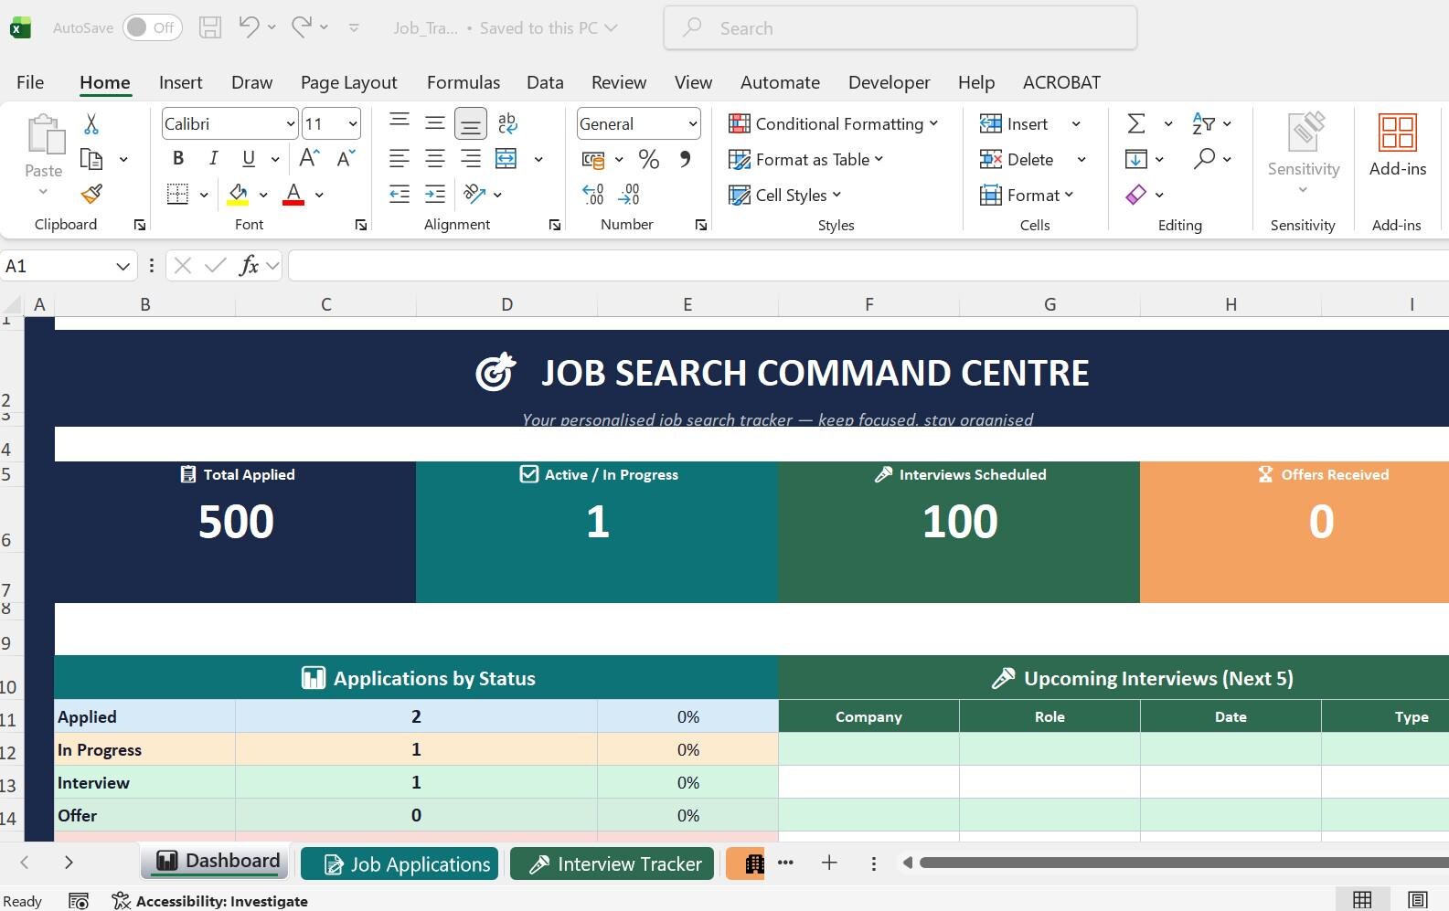
Task: Toggle Underline formatting
Action: point(249,158)
